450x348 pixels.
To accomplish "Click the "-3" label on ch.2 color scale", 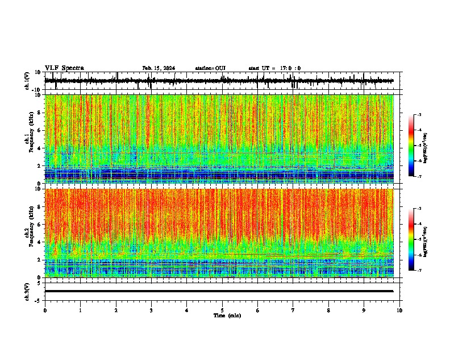I will [x=419, y=209].
